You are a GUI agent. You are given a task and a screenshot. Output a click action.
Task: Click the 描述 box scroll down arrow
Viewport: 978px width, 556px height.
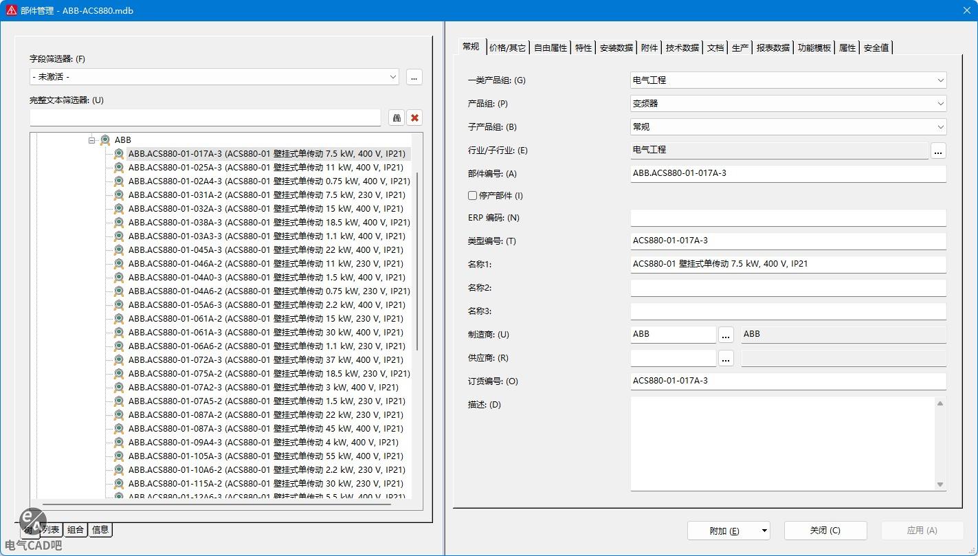940,485
